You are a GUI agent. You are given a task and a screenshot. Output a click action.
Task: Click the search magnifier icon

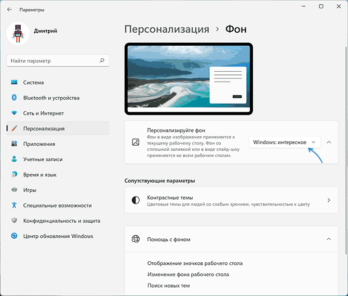pyautogui.click(x=102, y=60)
